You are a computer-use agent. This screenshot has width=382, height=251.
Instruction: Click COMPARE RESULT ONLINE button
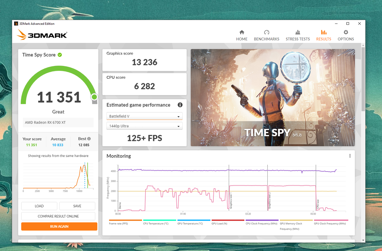pyautogui.click(x=58, y=216)
